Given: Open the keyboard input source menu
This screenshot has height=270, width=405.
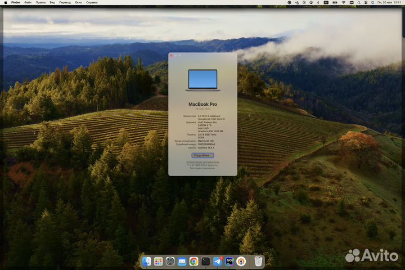Looking at the screenshot, I should (326, 2).
